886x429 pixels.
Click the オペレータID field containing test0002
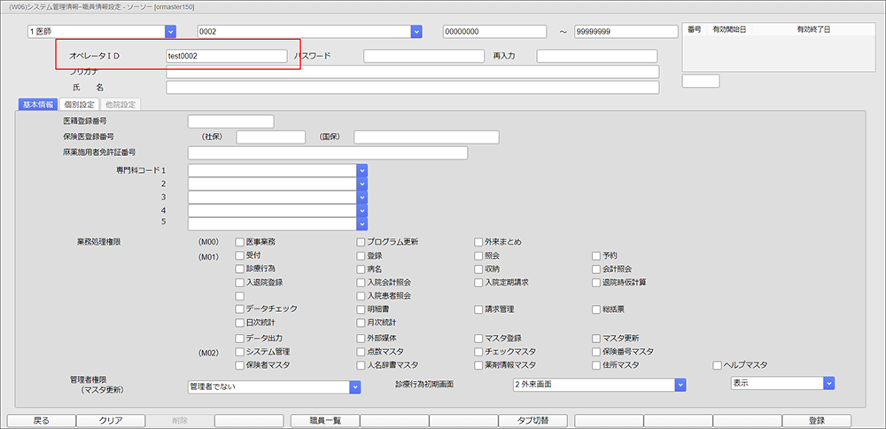coord(226,56)
